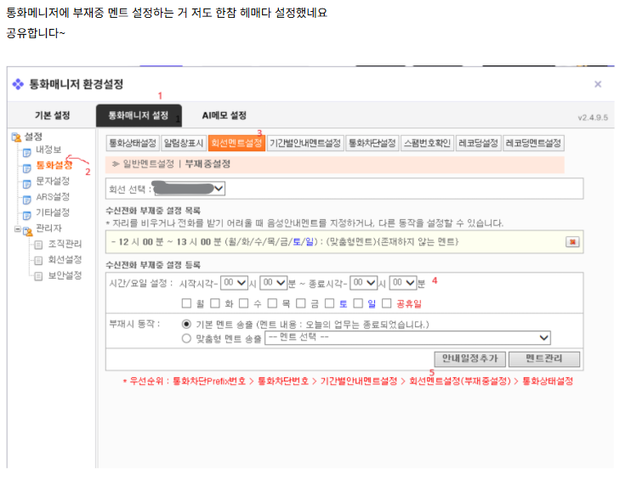Screen dimensions: 631x503
Task: Select 회선설정 under 관리자
Action: 65,260
